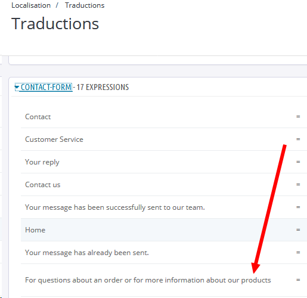The width and height of the screenshot is (307, 298).
Task: Open Localisation breadcrumb link
Action: click(x=31, y=5)
